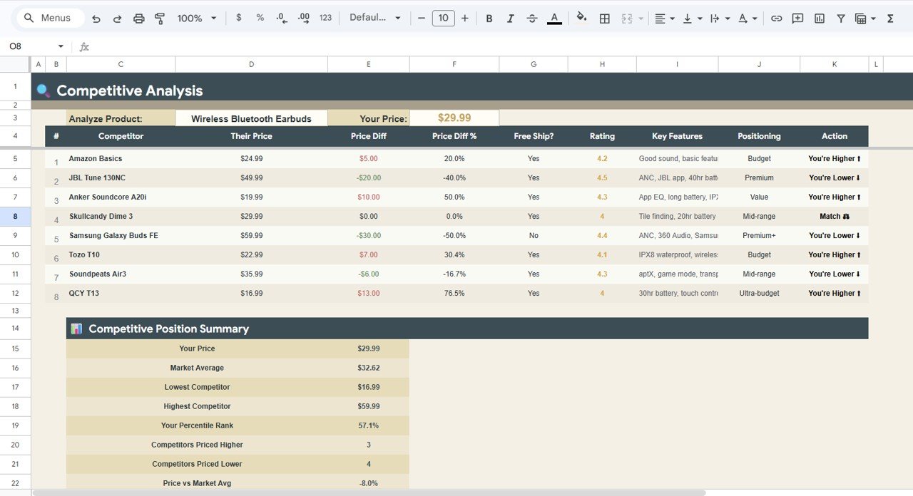Image resolution: width=913 pixels, height=496 pixels.
Task: Click the font size field showing 10
Action: pos(443,18)
